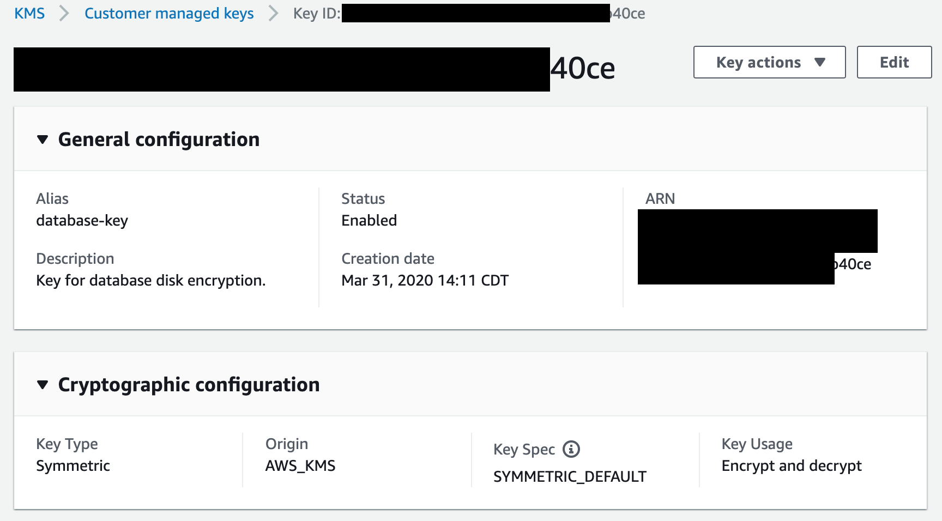Click the Key Type Symmetric value

pyautogui.click(x=73, y=465)
